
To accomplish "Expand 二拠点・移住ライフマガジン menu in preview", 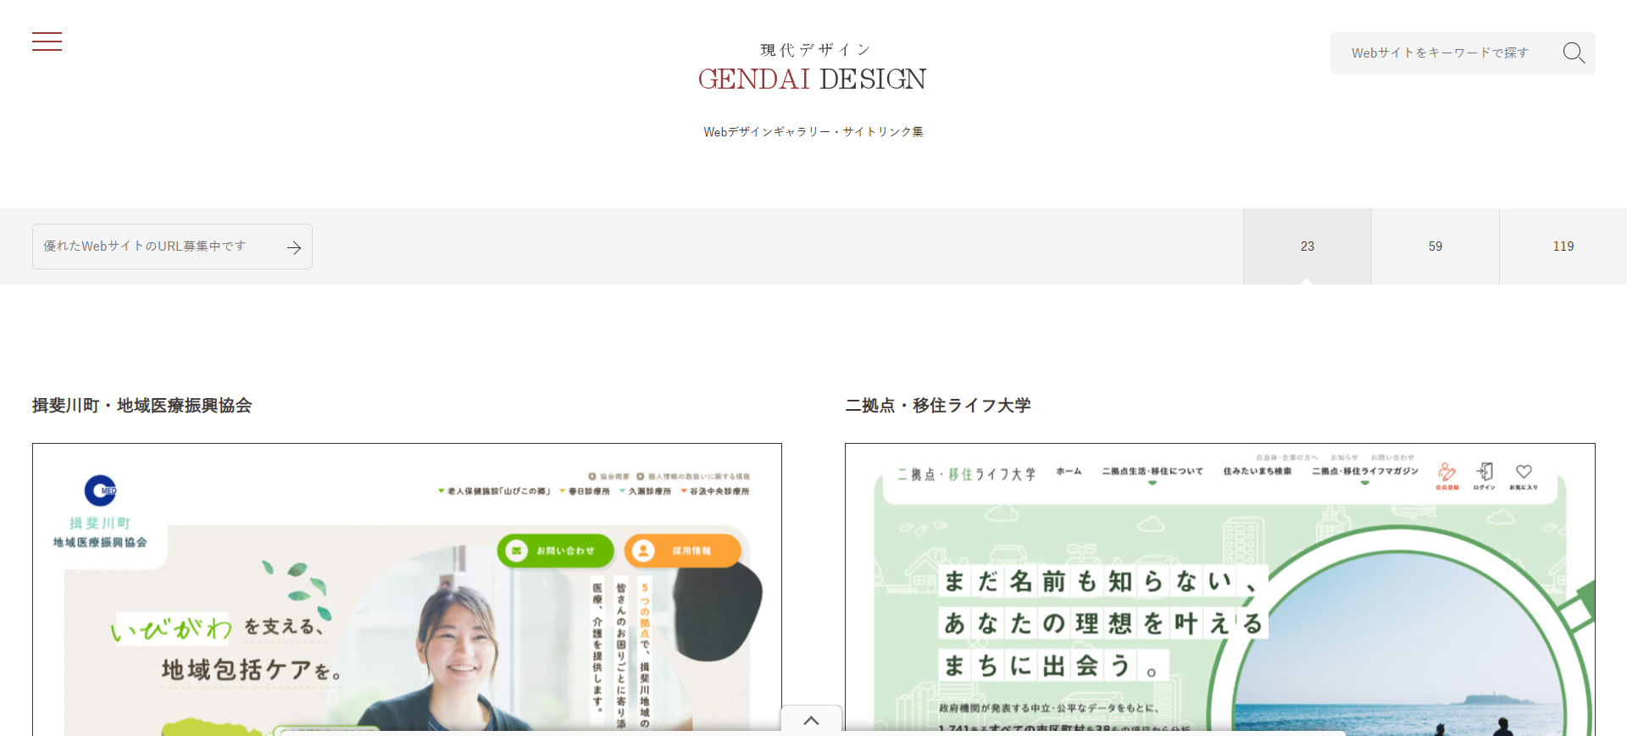I will (x=1364, y=472).
